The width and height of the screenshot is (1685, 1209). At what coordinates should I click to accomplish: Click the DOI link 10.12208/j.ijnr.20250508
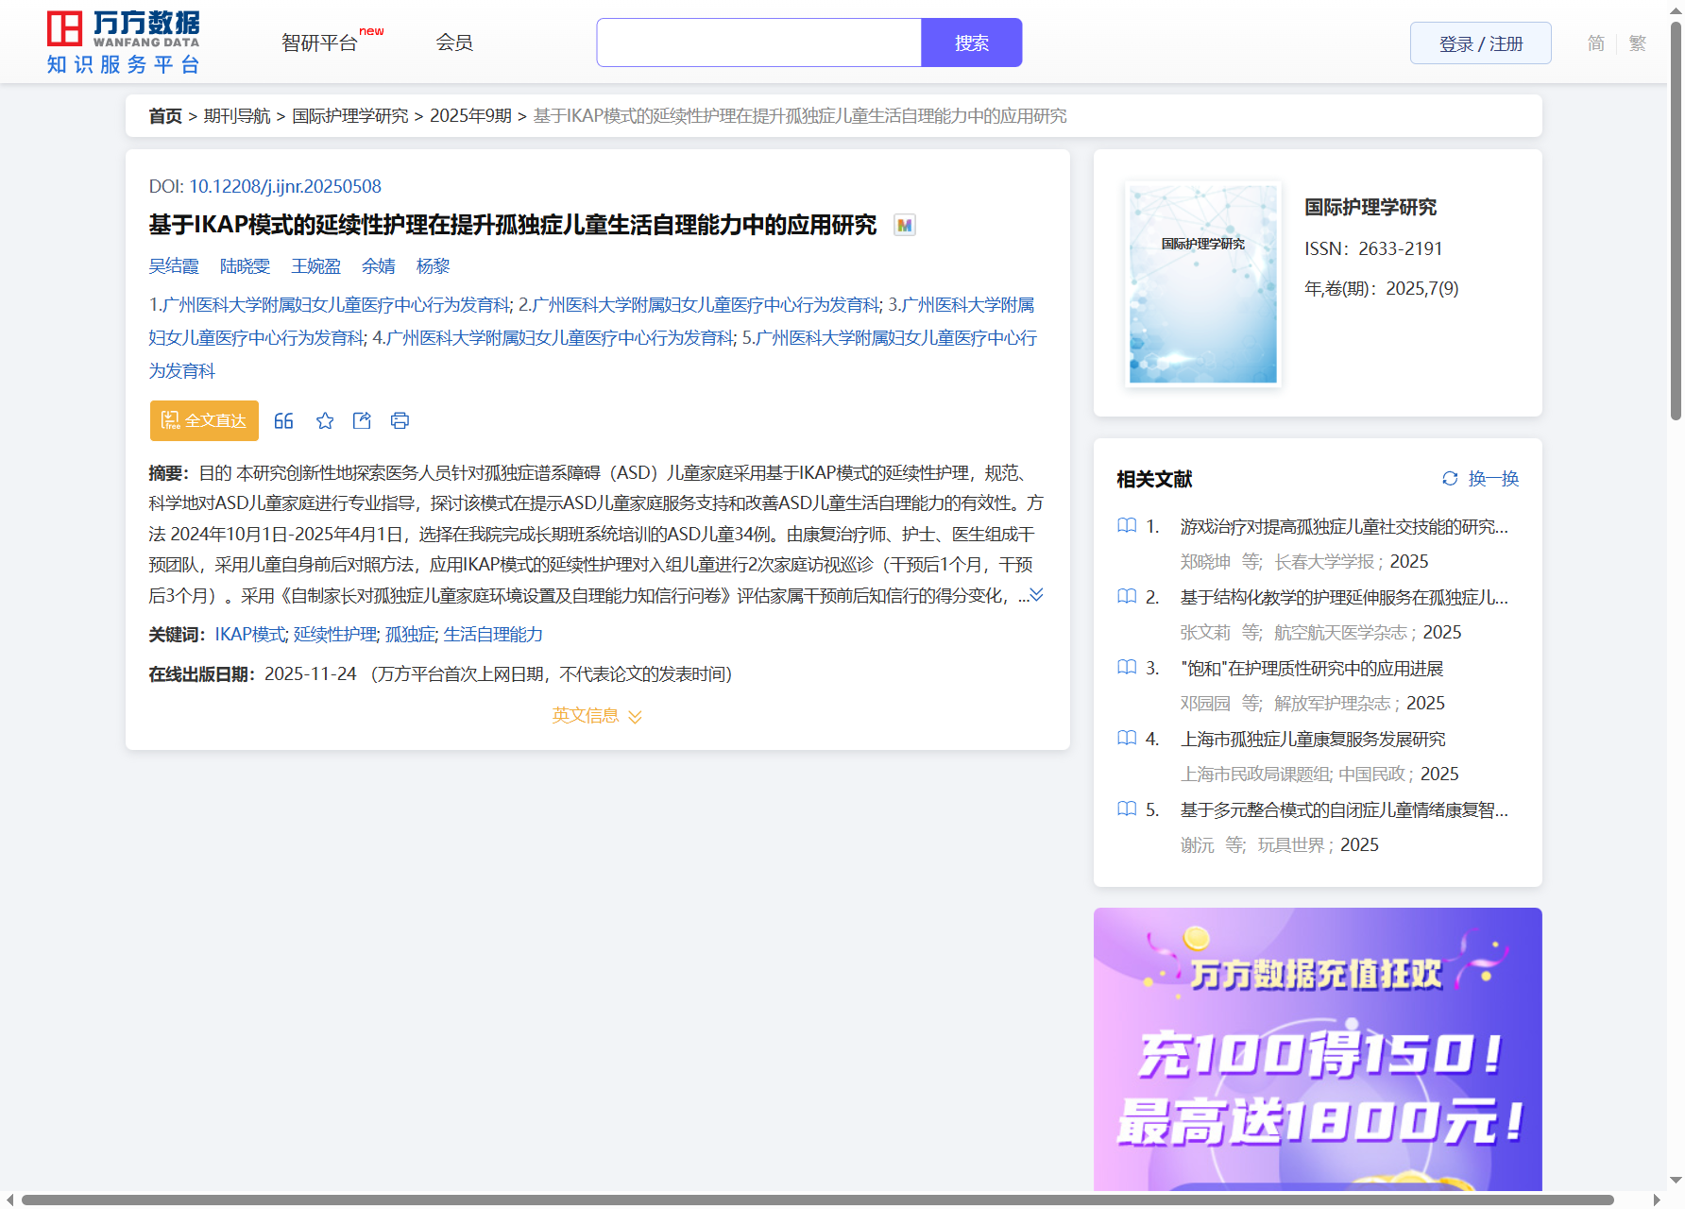pos(285,187)
